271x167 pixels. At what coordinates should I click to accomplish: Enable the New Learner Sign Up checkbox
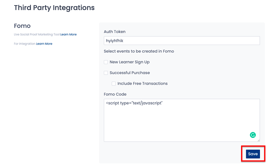pyautogui.click(x=106, y=62)
